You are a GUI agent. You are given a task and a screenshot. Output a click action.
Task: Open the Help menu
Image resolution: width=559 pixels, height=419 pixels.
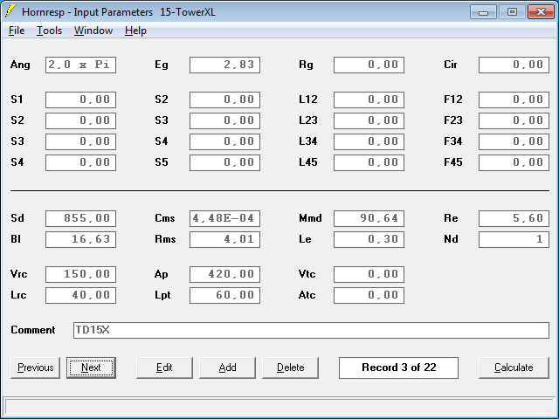tap(135, 31)
